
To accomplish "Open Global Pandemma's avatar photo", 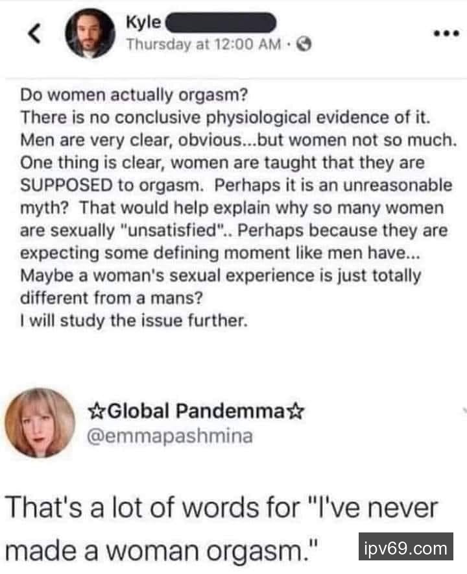I will click(x=40, y=423).
